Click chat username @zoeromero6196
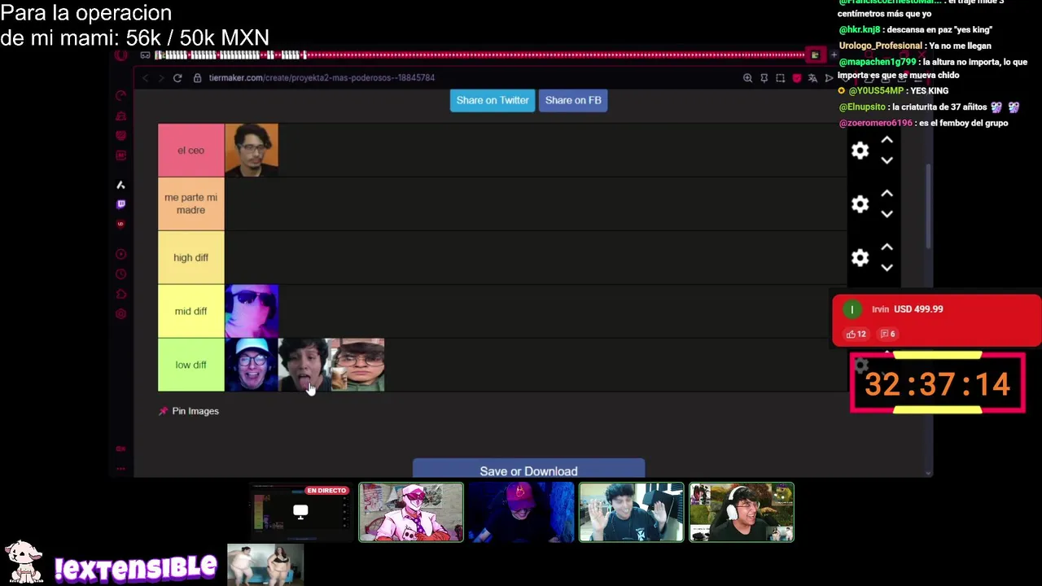 (876, 123)
